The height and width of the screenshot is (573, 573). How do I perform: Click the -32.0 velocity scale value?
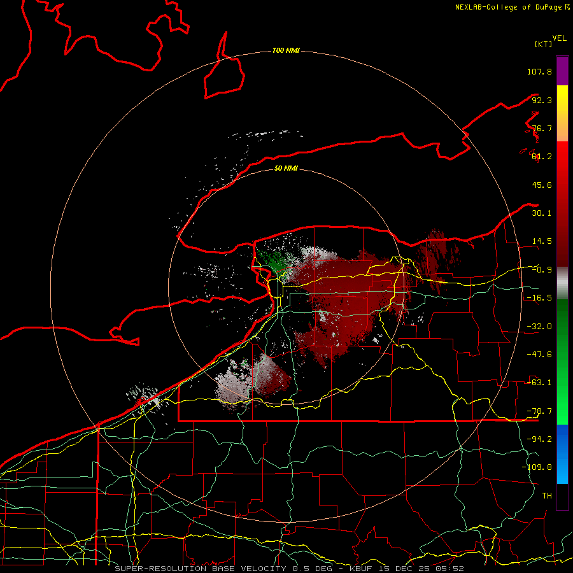(x=539, y=327)
